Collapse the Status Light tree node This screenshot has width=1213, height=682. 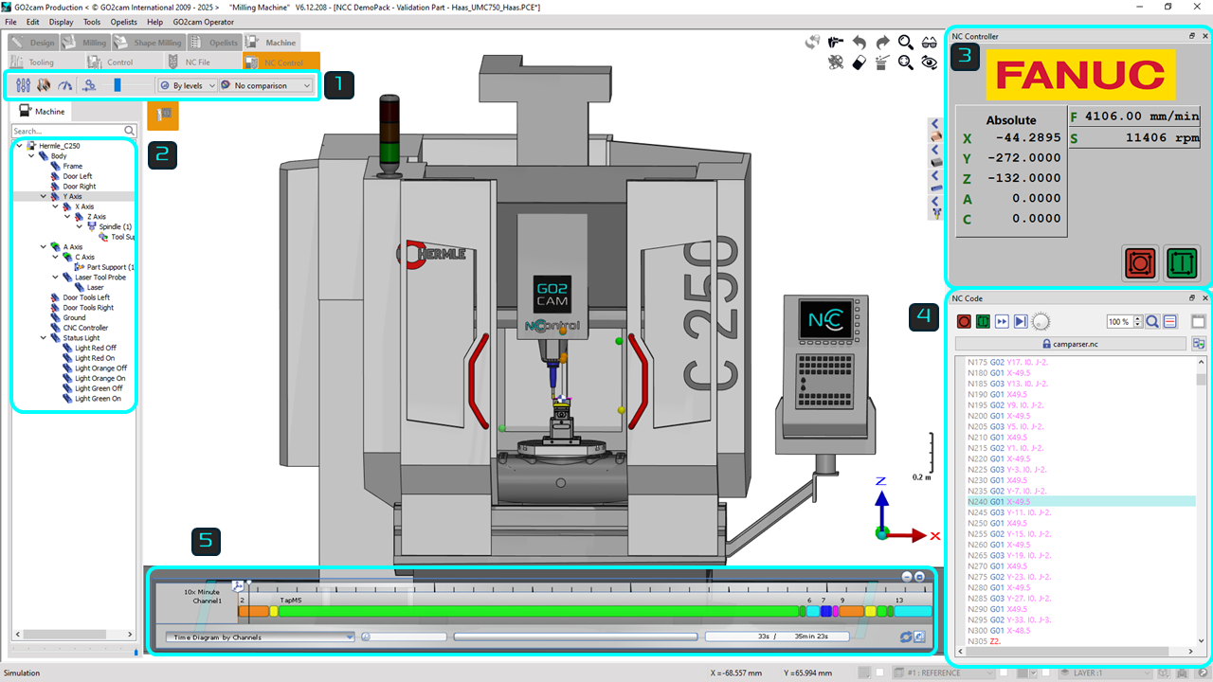click(44, 338)
